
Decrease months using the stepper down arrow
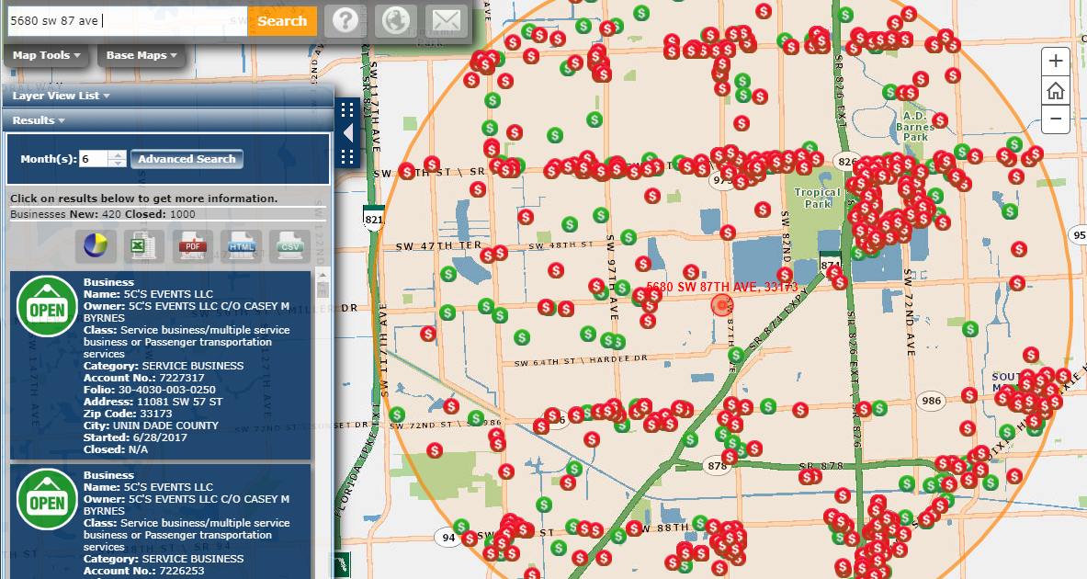(x=118, y=163)
